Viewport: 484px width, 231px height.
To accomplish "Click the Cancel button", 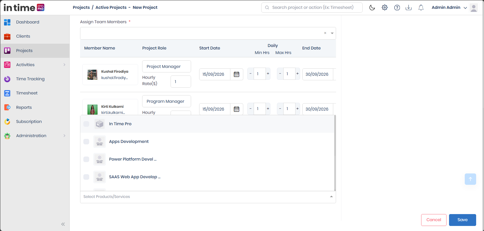I will tap(434, 220).
